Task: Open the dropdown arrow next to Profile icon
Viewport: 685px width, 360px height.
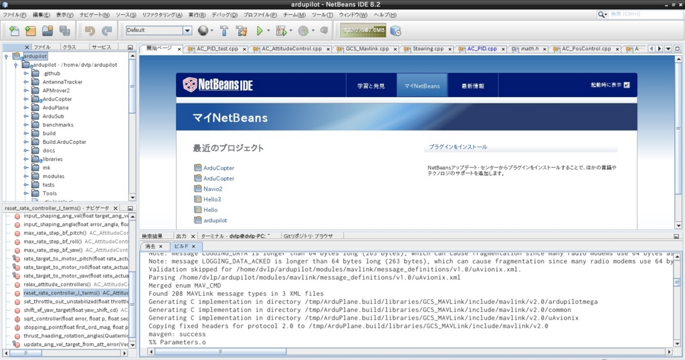Action: pyautogui.click(x=313, y=31)
